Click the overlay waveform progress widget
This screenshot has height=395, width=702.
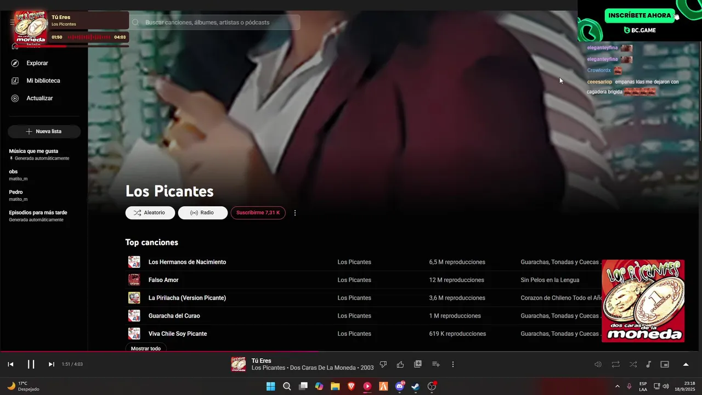89,37
